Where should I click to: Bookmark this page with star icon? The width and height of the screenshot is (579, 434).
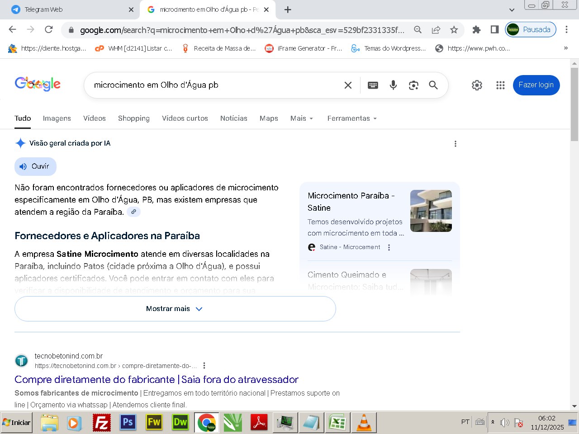454,30
